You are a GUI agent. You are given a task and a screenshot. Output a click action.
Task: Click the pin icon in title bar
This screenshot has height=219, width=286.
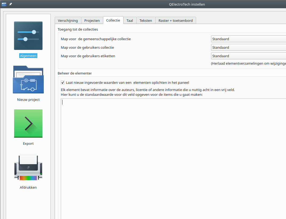click(10, 4)
